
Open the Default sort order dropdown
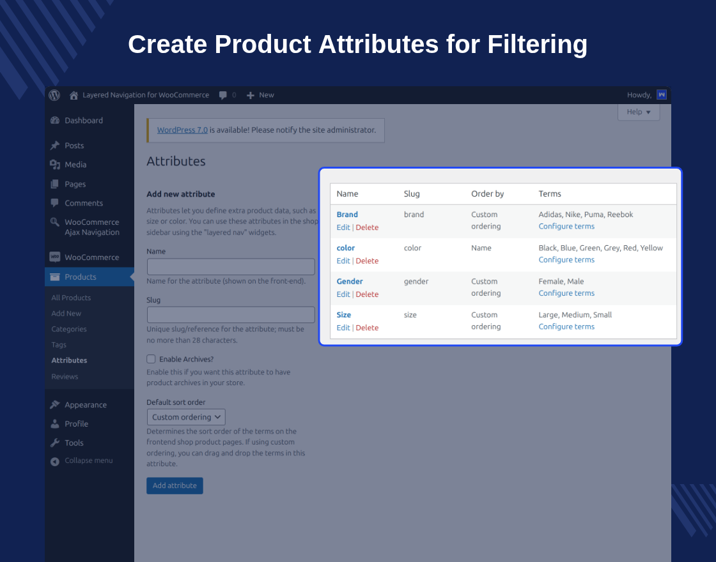tap(186, 417)
